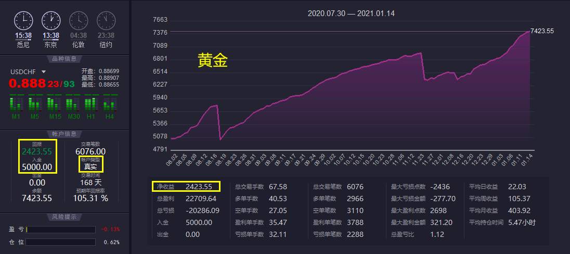Click the Tokyo clock icon
This screenshot has width=570, height=254.
(x=51, y=21)
